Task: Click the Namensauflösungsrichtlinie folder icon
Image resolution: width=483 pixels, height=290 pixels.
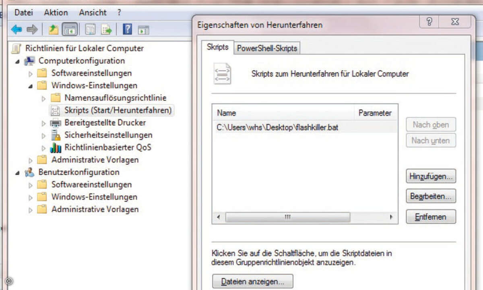Action: coord(56,98)
